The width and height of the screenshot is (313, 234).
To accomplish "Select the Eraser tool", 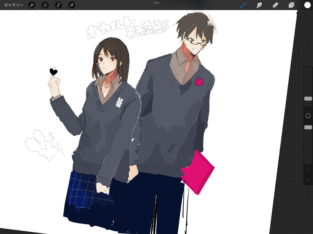I will (275, 5).
